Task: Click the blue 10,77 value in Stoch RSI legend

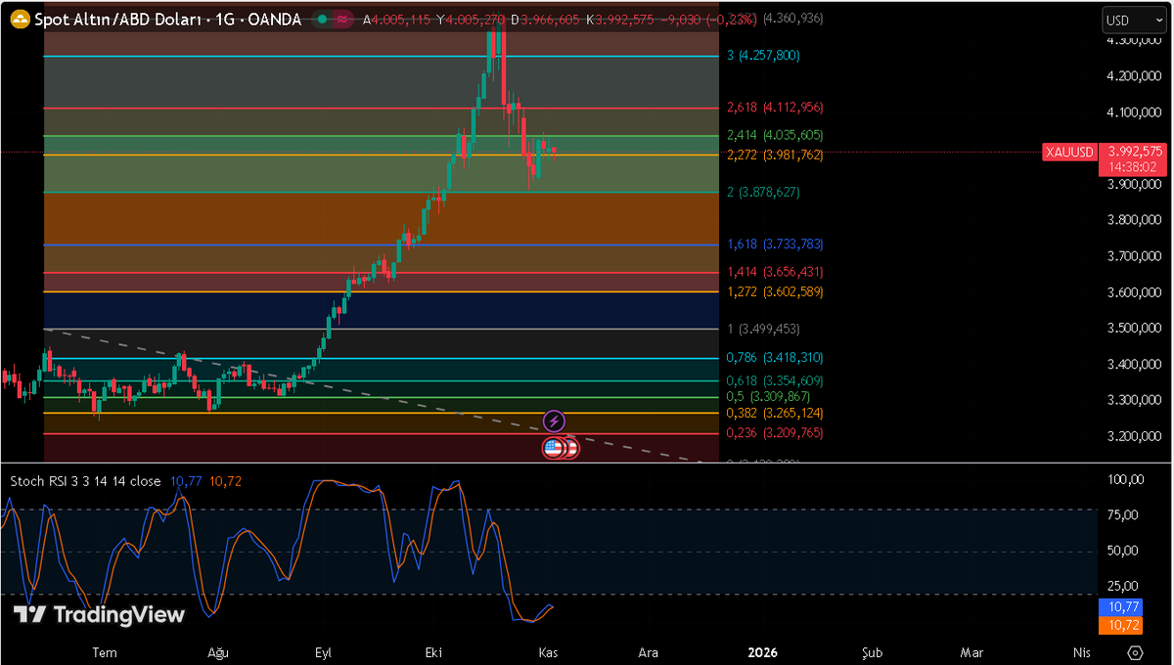Action: coord(187,481)
